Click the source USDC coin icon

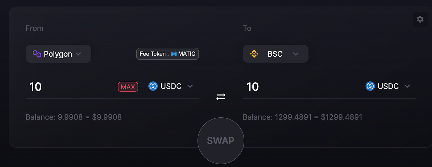coord(153,86)
